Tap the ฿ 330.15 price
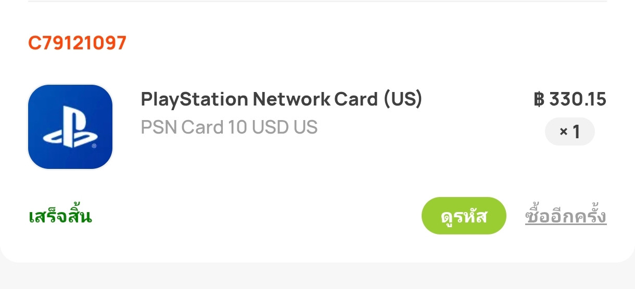635x289 pixels. click(570, 99)
